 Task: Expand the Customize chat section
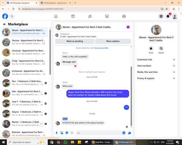(156, 59)
